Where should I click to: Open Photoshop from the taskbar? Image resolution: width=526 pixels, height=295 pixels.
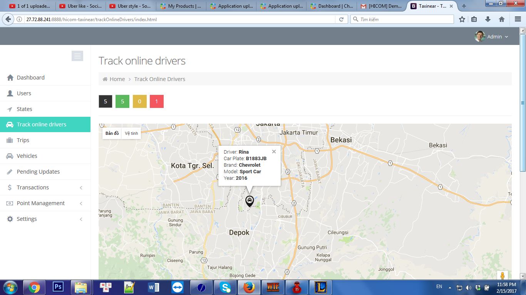coord(58,287)
